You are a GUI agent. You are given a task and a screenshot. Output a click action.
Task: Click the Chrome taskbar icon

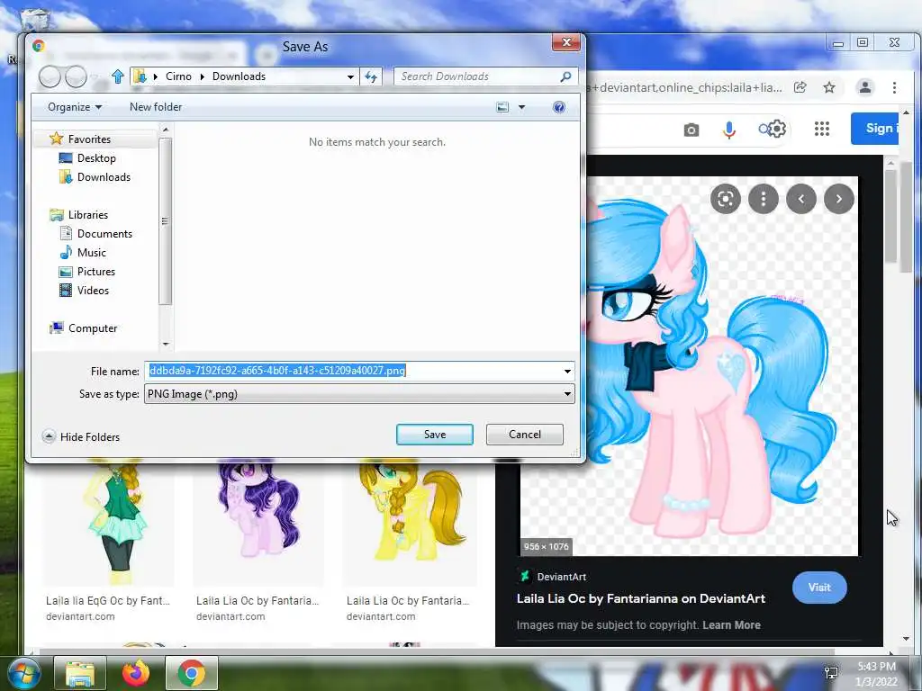tap(192, 673)
